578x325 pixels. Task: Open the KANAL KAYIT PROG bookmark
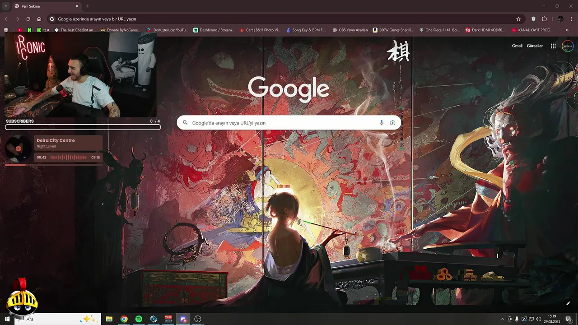pyautogui.click(x=532, y=30)
